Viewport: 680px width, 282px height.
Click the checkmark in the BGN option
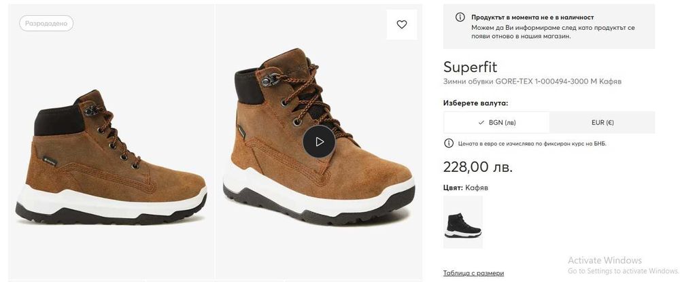click(481, 123)
